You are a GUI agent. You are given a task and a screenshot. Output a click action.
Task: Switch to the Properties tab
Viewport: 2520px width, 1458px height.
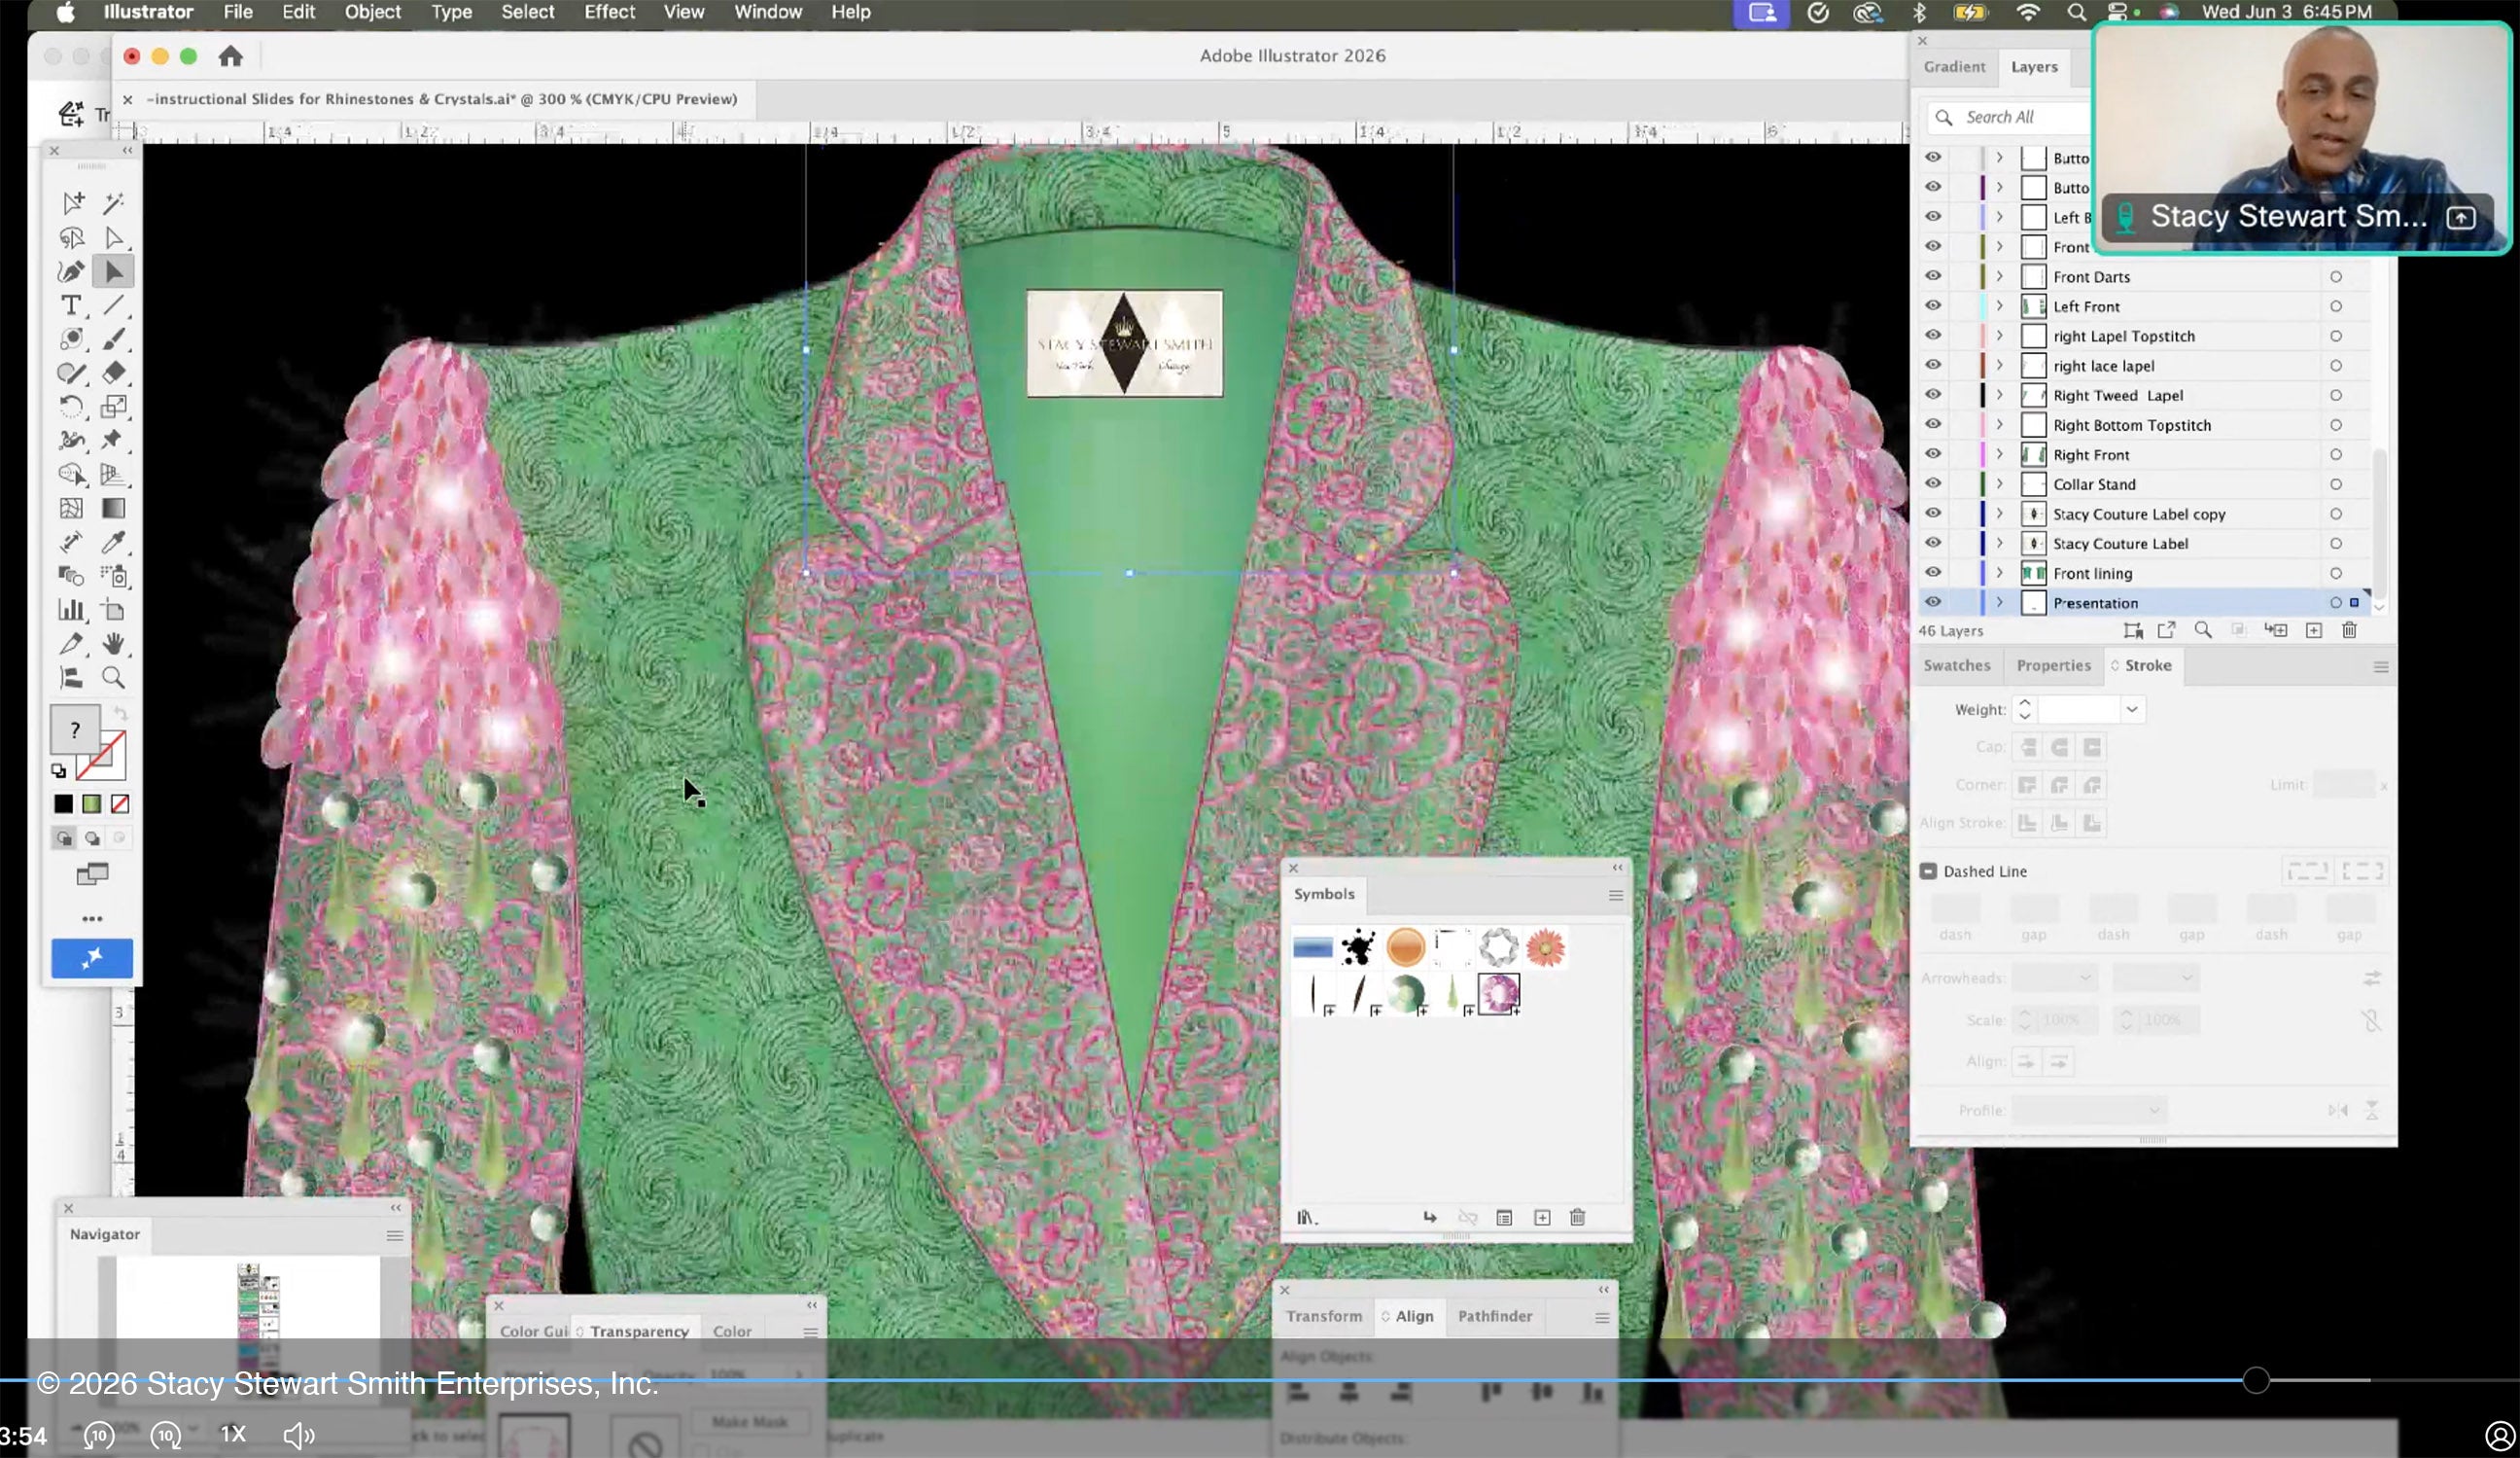2053,665
